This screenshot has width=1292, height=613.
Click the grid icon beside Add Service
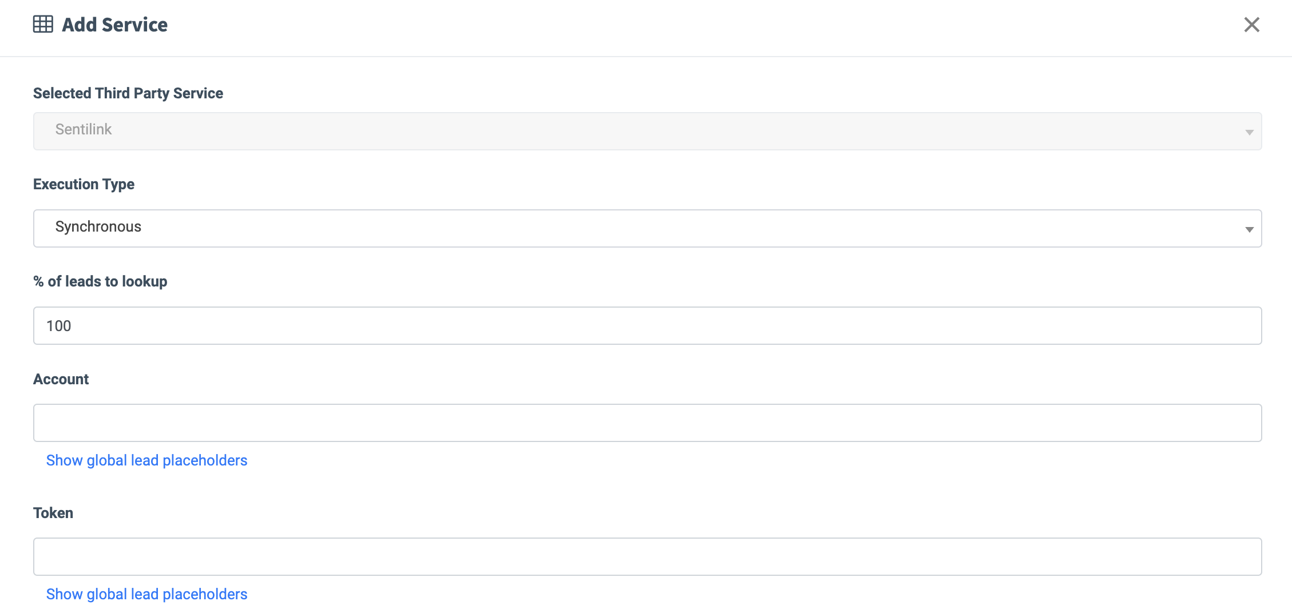point(43,25)
